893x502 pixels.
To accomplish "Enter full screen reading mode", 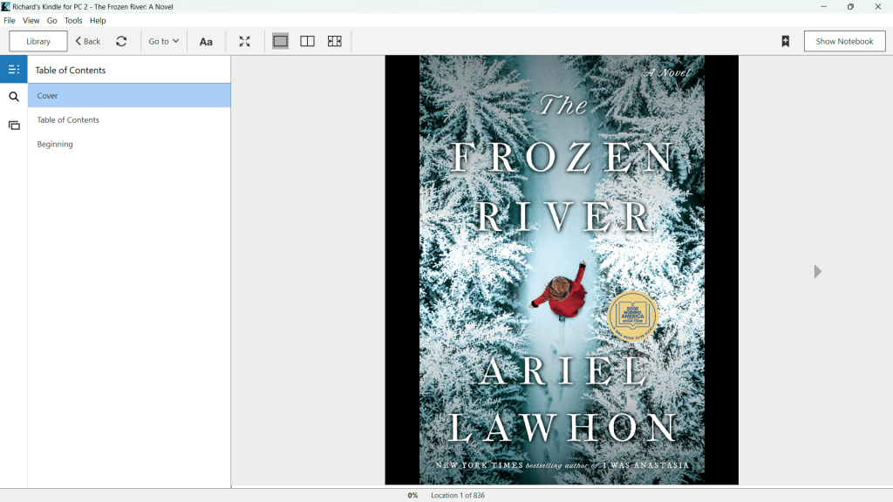I will point(245,41).
